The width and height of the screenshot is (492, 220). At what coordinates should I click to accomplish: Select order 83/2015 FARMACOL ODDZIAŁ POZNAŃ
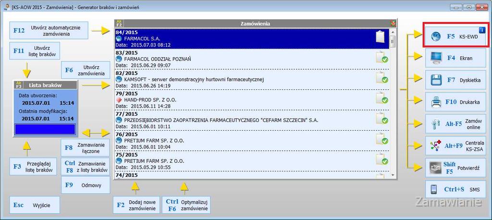point(252,59)
